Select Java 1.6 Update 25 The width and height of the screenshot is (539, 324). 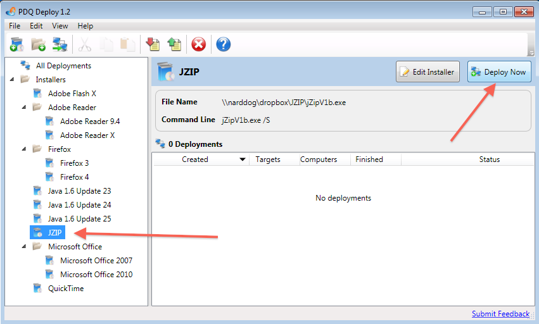point(79,219)
